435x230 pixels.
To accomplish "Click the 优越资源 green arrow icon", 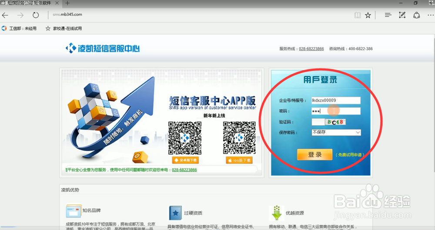I will point(276,213).
